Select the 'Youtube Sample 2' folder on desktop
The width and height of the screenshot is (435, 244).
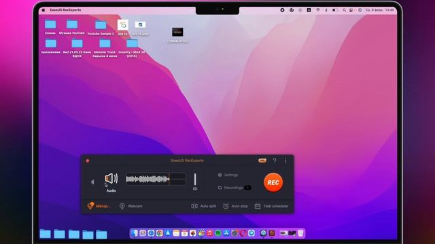point(101,28)
